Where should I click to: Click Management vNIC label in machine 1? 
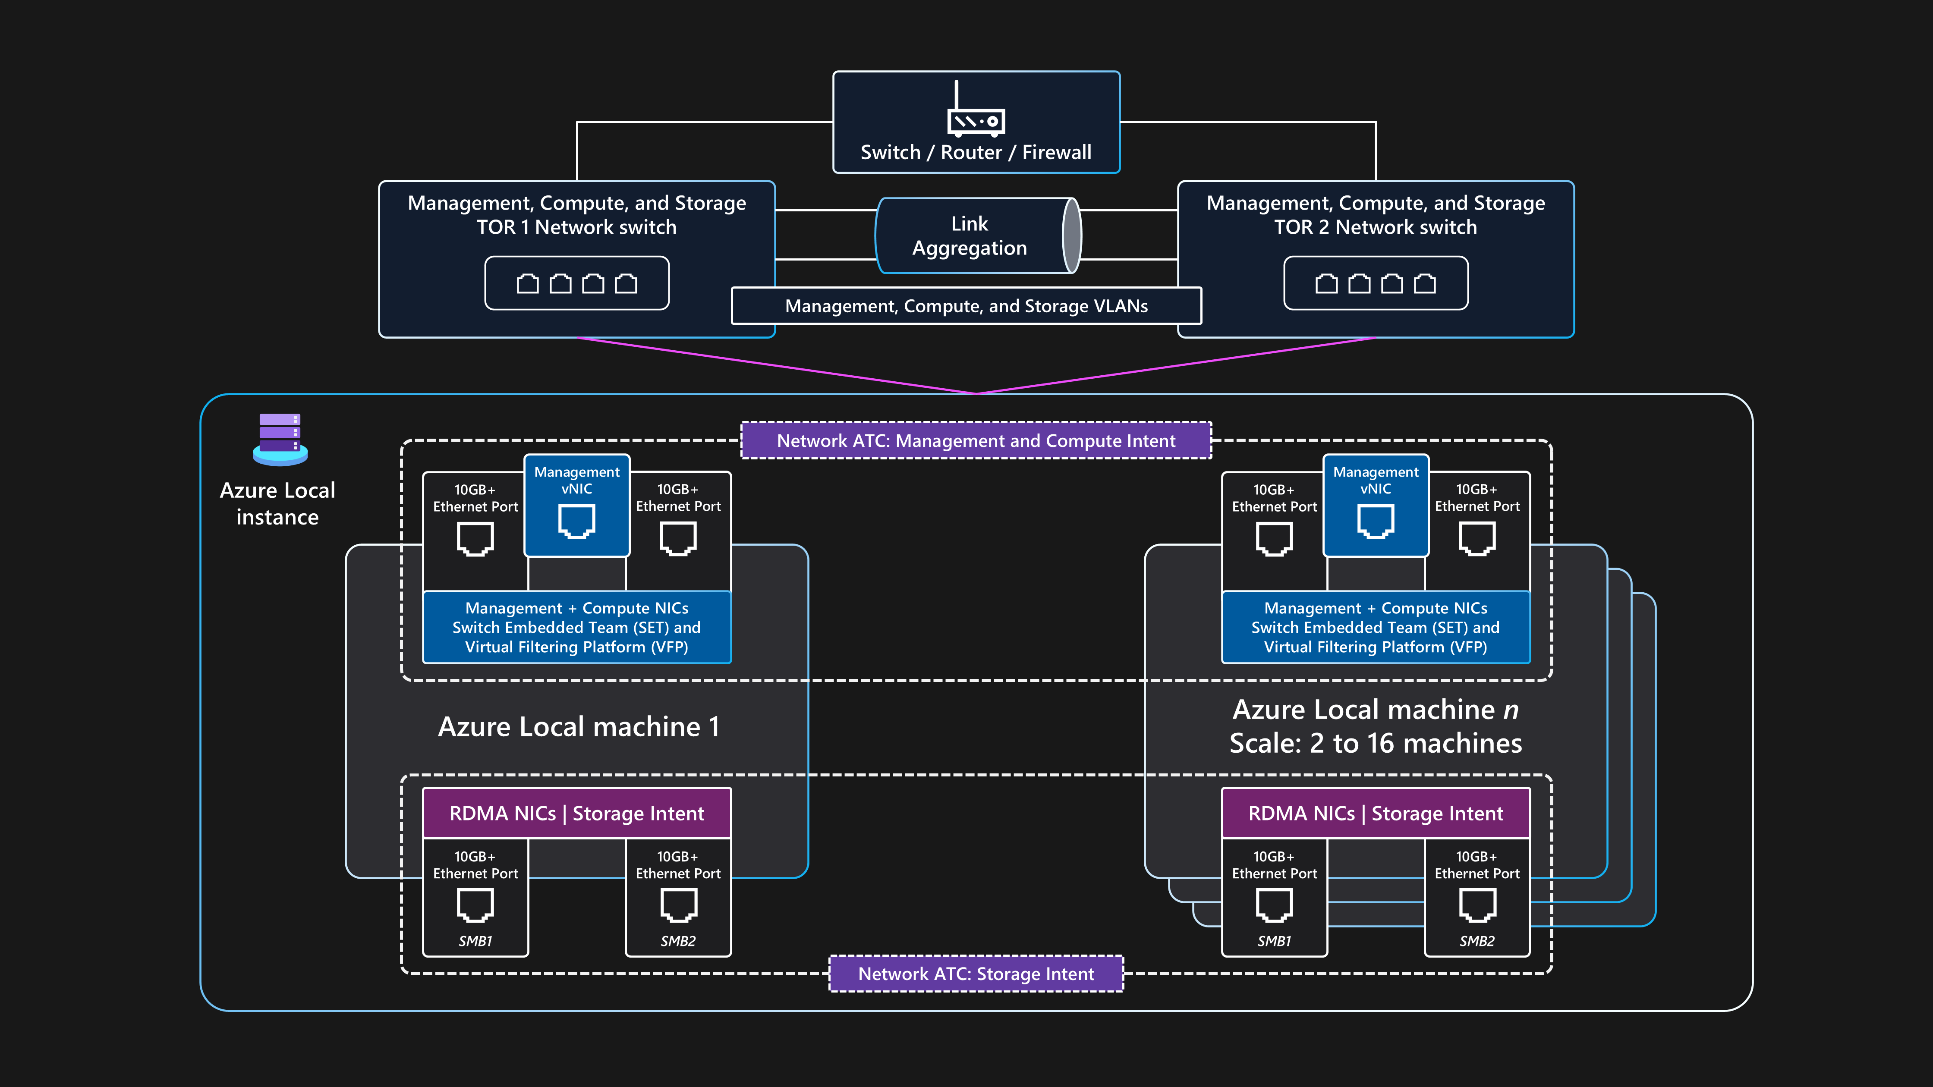(x=576, y=480)
